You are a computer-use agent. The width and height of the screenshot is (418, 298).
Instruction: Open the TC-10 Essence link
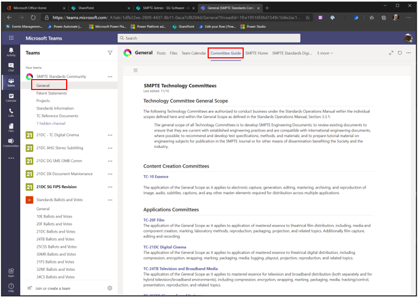(156, 176)
